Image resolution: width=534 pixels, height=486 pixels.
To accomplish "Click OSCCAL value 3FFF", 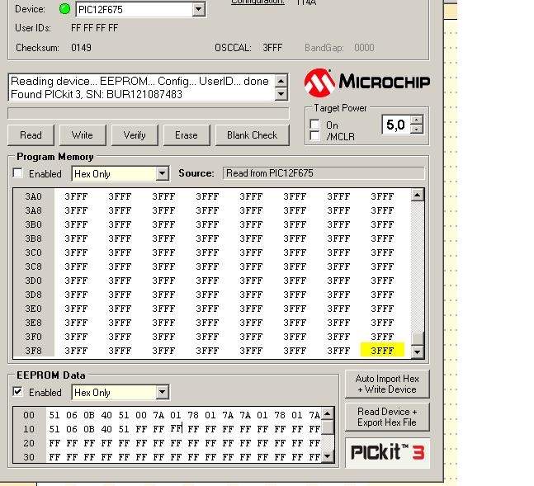I will (272, 48).
